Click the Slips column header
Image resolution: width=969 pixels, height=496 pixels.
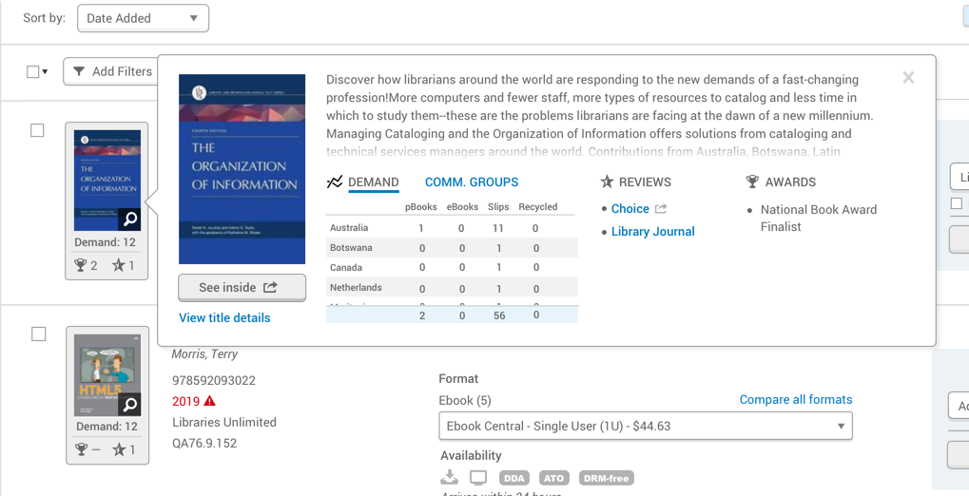[x=498, y=207]
